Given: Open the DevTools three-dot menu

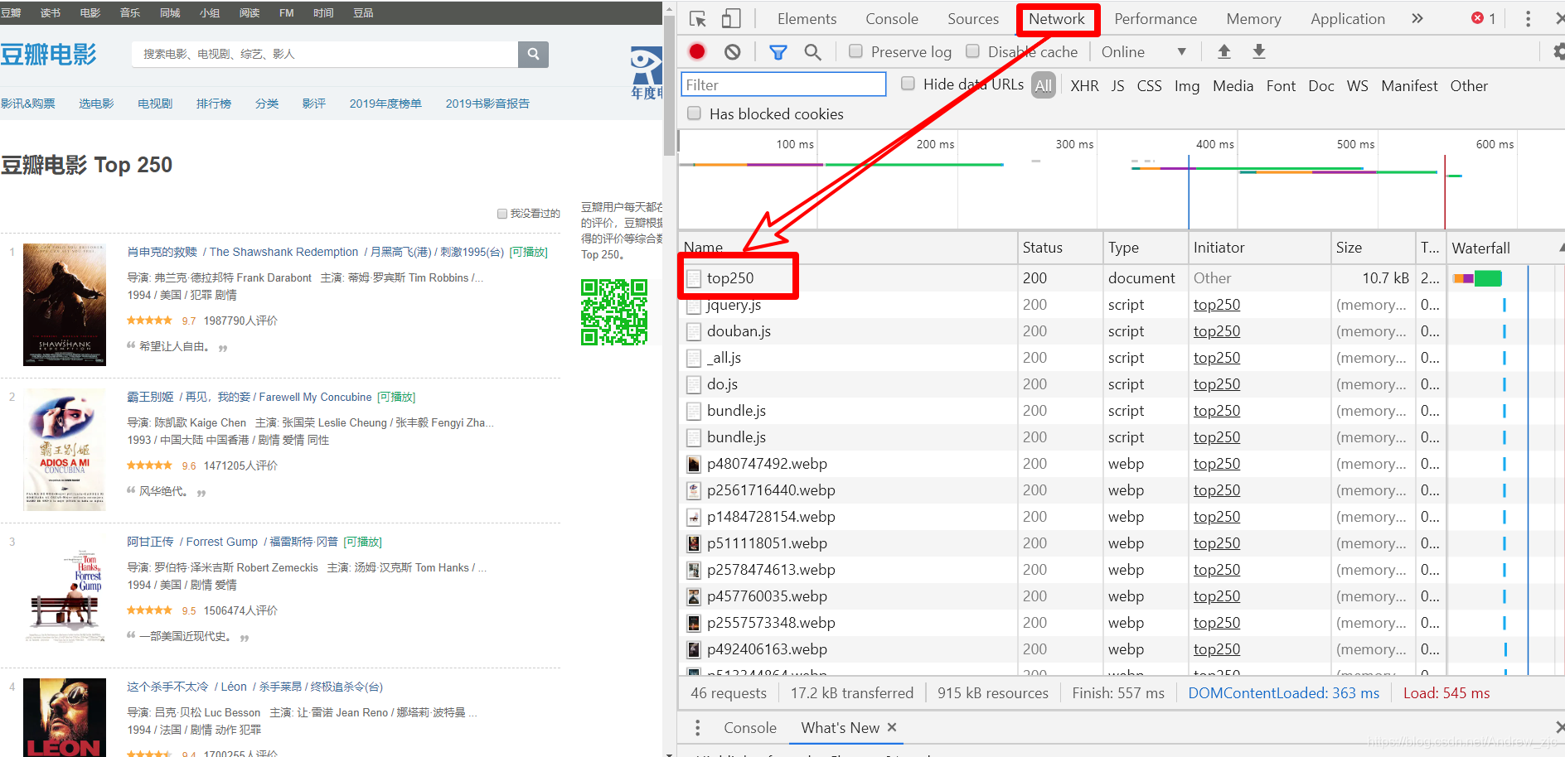Looking at the screenshot, I should coord(1528,19).
